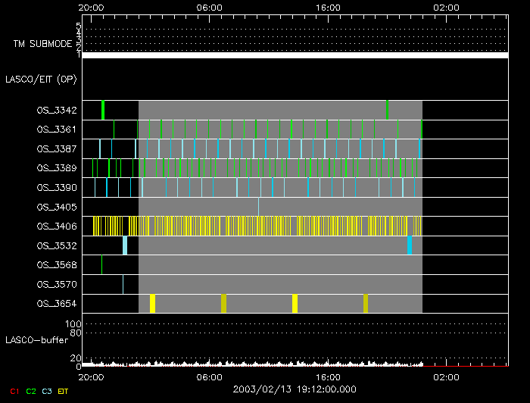
Task: Click the OS_3654 row label
Action: tap(57, 304)
